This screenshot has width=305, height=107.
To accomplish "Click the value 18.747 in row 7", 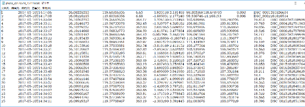I will (x=259, y=35).
